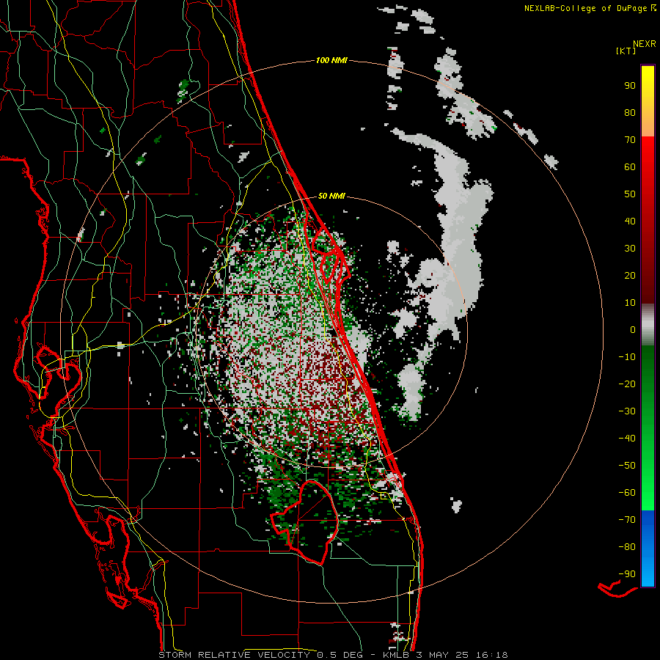Click the positive 10 knot scale value
Screen dimensions: 660x660
click(630, 303)
